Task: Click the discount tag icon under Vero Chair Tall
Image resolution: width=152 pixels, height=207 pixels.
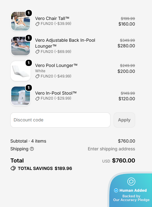Action: click(x=37, y=24)
